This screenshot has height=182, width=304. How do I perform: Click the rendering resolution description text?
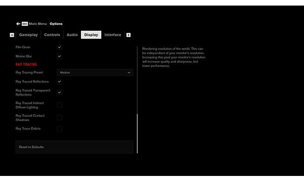(x=174, y=57)
